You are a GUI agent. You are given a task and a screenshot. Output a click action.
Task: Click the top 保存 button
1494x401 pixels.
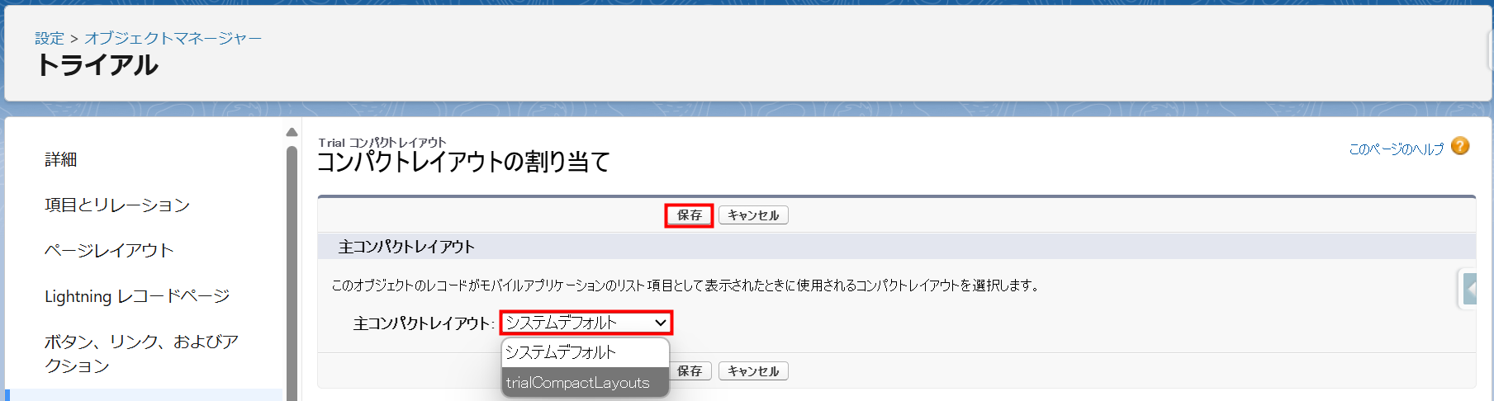689,215
